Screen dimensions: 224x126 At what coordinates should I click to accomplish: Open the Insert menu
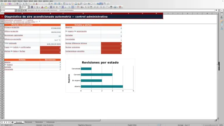[14, 1]
